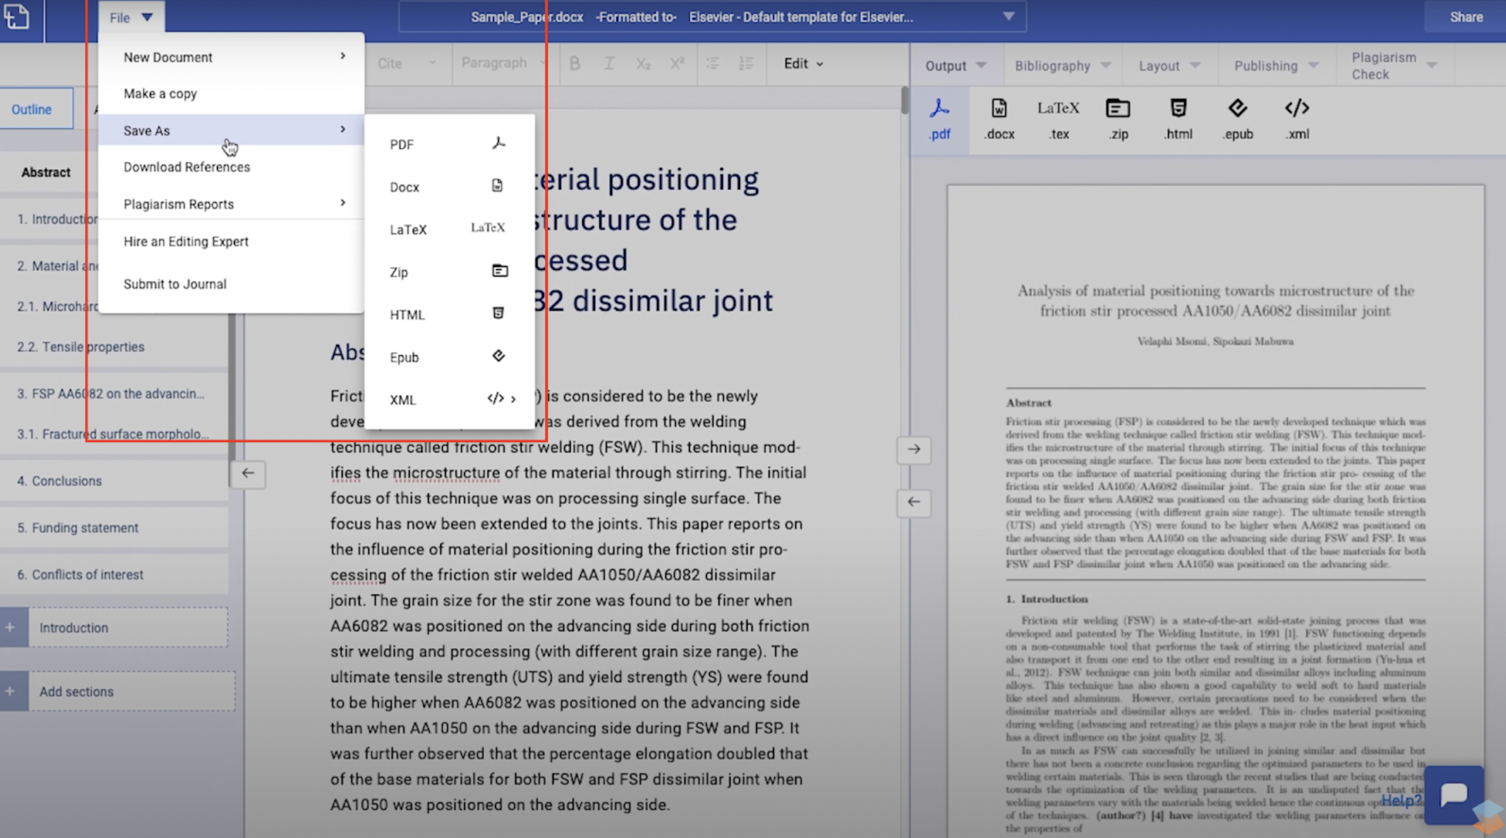
Task: Download output as .epub icon
Action: coord(1238,119)
